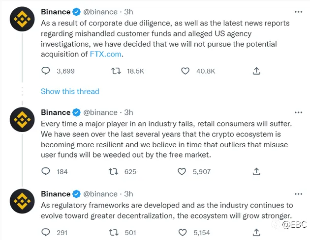Open the FTX.com link
Viewport: 310px width, 240px height.
106,54
